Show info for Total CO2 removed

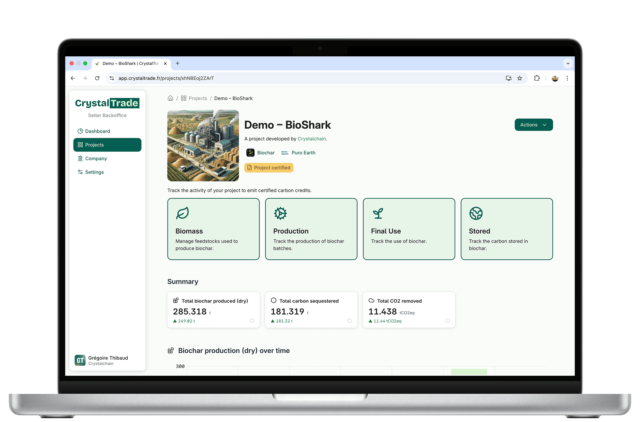447,321
